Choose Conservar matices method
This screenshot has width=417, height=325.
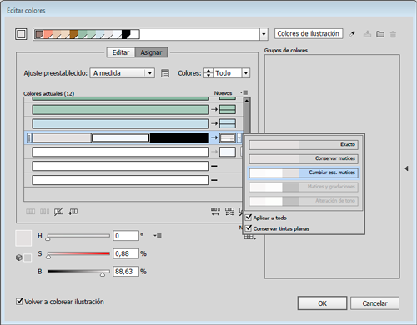(x=304, y=158)
